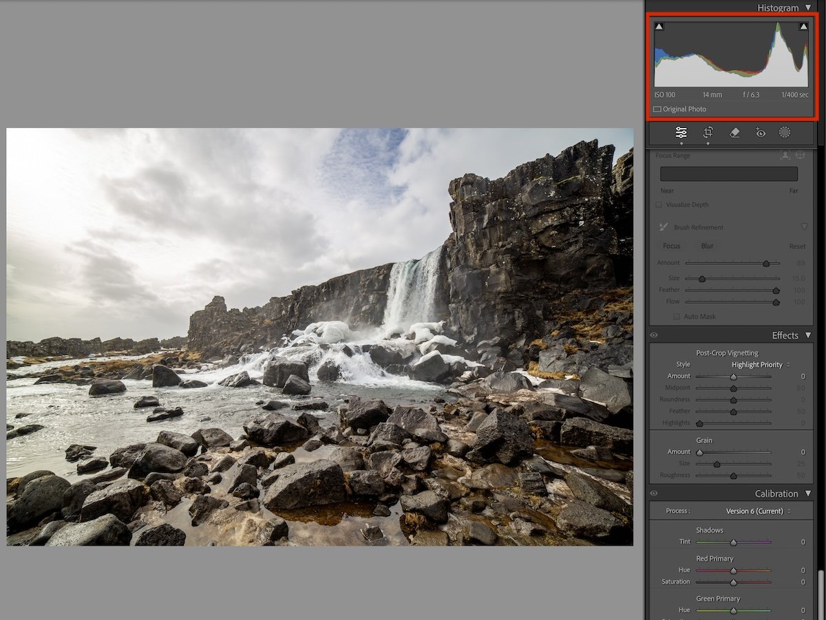Click the highlight clipping triangle
The height and width of the screenshot is (620, 826).
(x=803, y=25)
